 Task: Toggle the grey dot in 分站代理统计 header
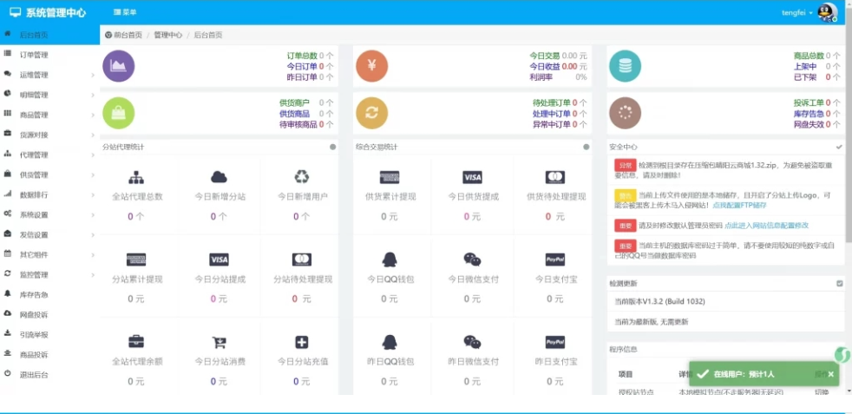(332, 147)
